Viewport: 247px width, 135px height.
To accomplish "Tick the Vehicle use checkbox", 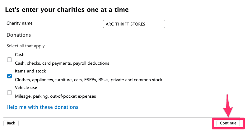I will 10,92.
